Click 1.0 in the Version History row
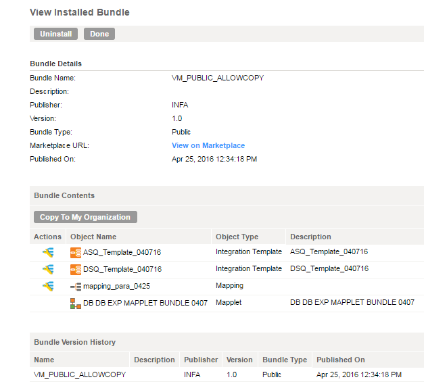 [232, 374]
